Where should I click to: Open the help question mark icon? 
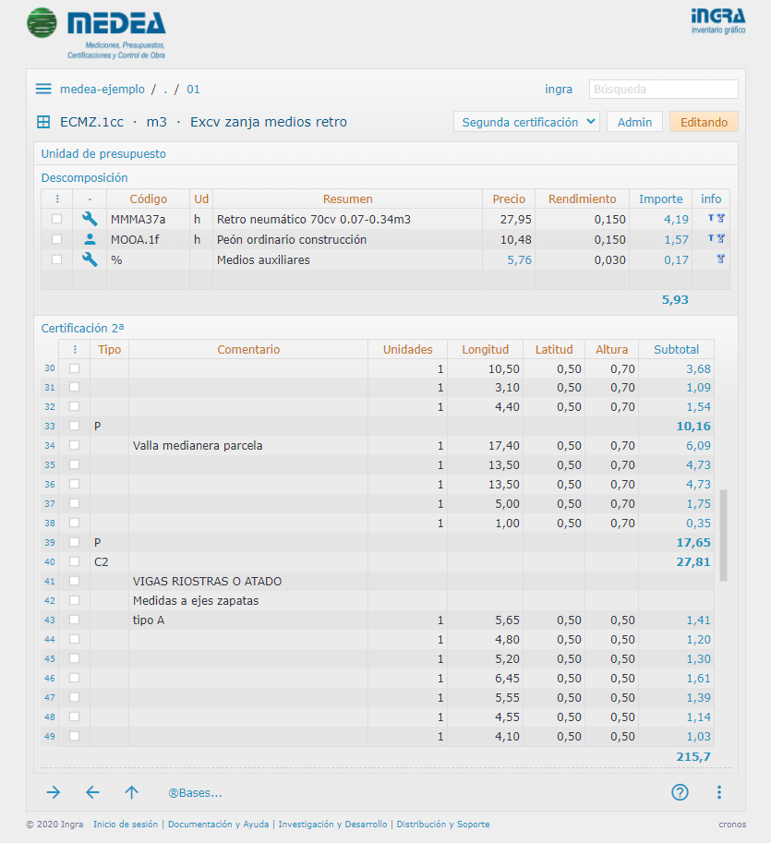(680, 792)
